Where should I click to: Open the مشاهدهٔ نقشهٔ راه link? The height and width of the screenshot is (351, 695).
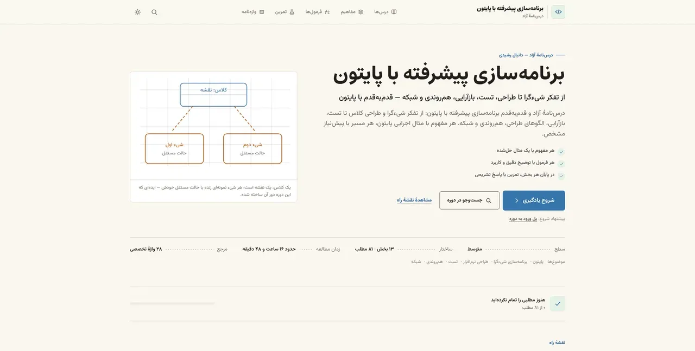pyautogui.click(x=414, y=200)
